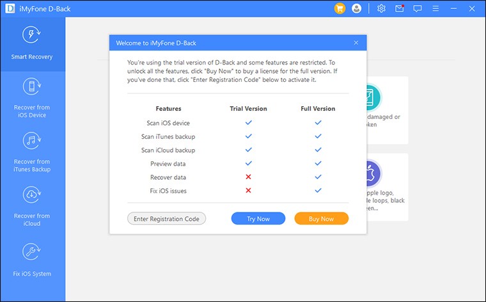Click the "damaged or" card text behind dialog

(384, 117)
